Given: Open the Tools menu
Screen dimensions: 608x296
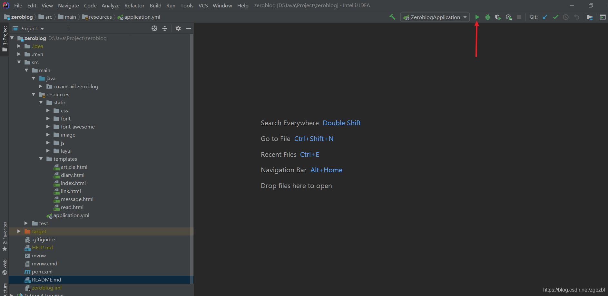Looking at the screenshot, I should point(187,5).
